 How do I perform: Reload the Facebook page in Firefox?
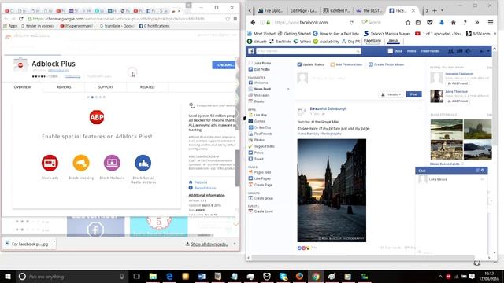coord(351,23)
